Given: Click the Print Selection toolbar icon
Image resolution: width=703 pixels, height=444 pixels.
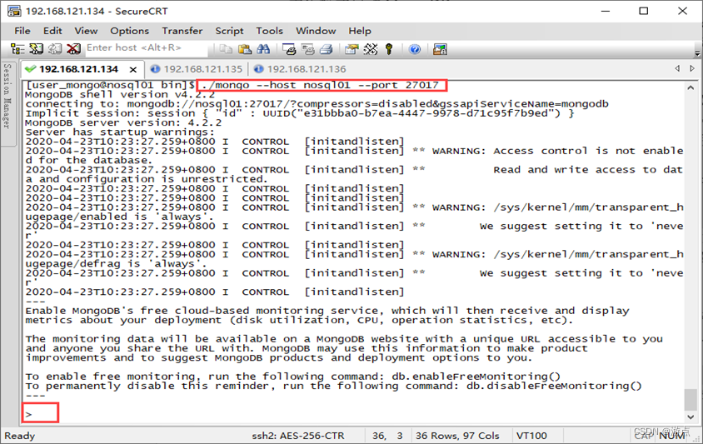Looking at the screenshot, I should (308, 49).
